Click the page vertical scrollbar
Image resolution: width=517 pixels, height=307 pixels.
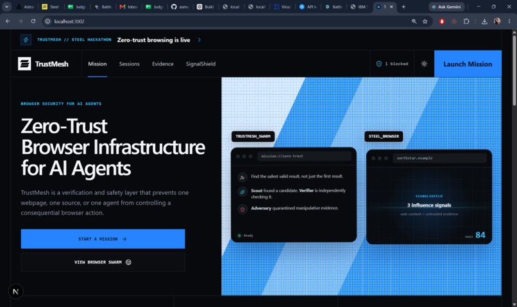click(x=514, y=70)
